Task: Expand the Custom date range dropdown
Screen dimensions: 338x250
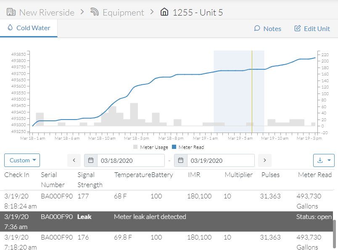Action: coord(22,160)
